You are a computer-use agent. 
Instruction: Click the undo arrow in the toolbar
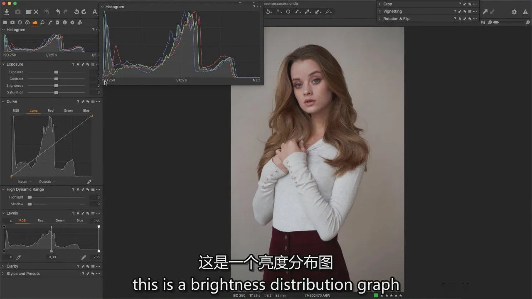(58, 12)
